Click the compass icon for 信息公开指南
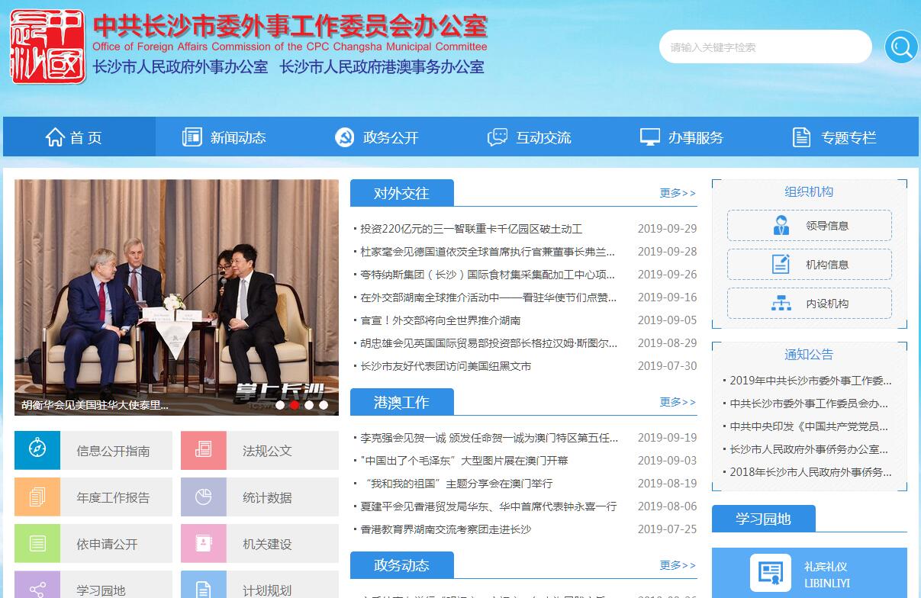The image size is (921, 598). click(x=37, y=450)
